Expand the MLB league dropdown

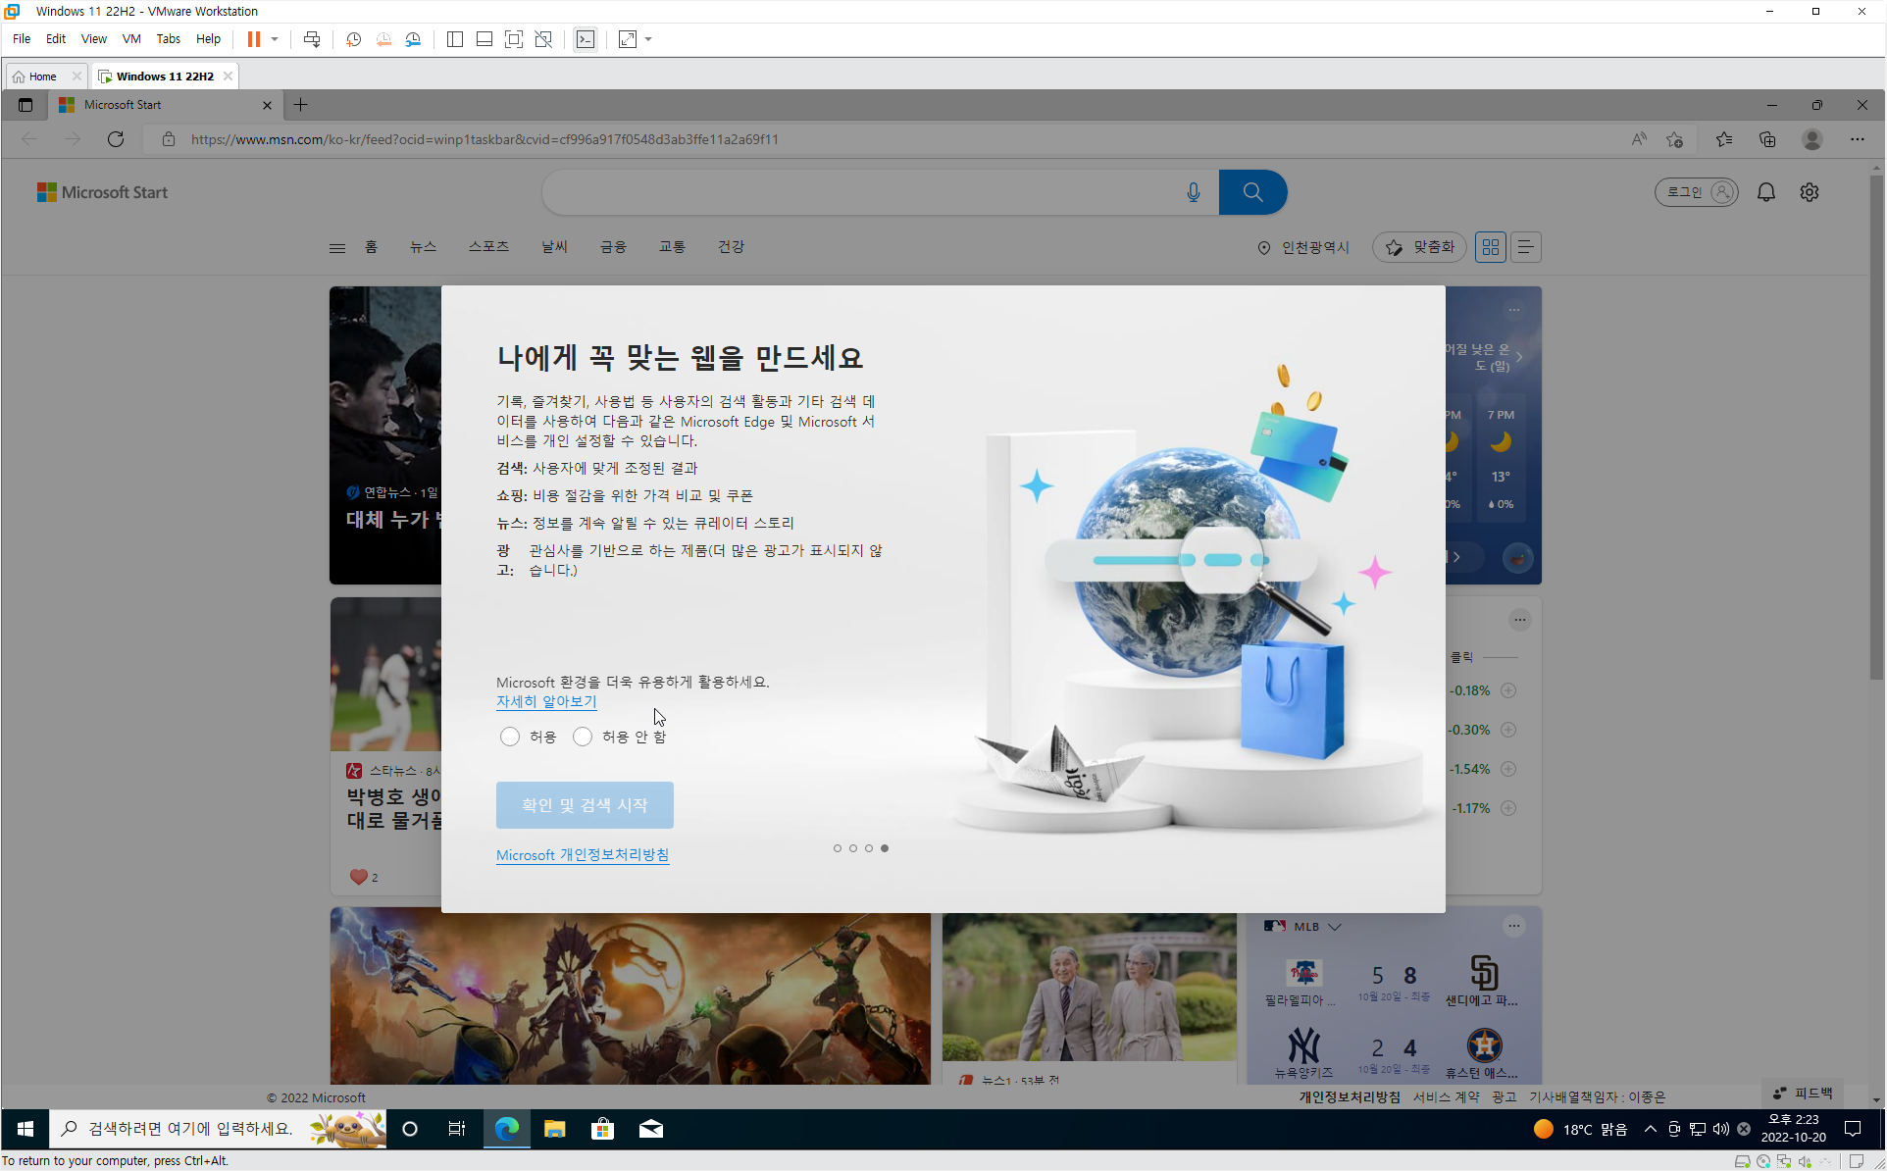1335,927
